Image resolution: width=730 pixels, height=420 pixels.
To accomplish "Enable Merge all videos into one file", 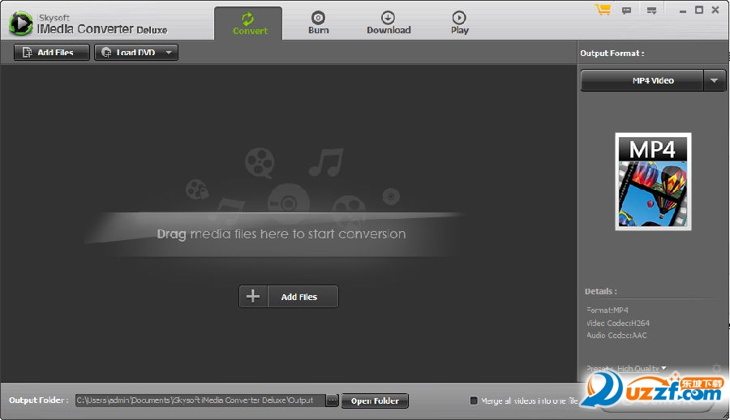I will click(474, 401).
